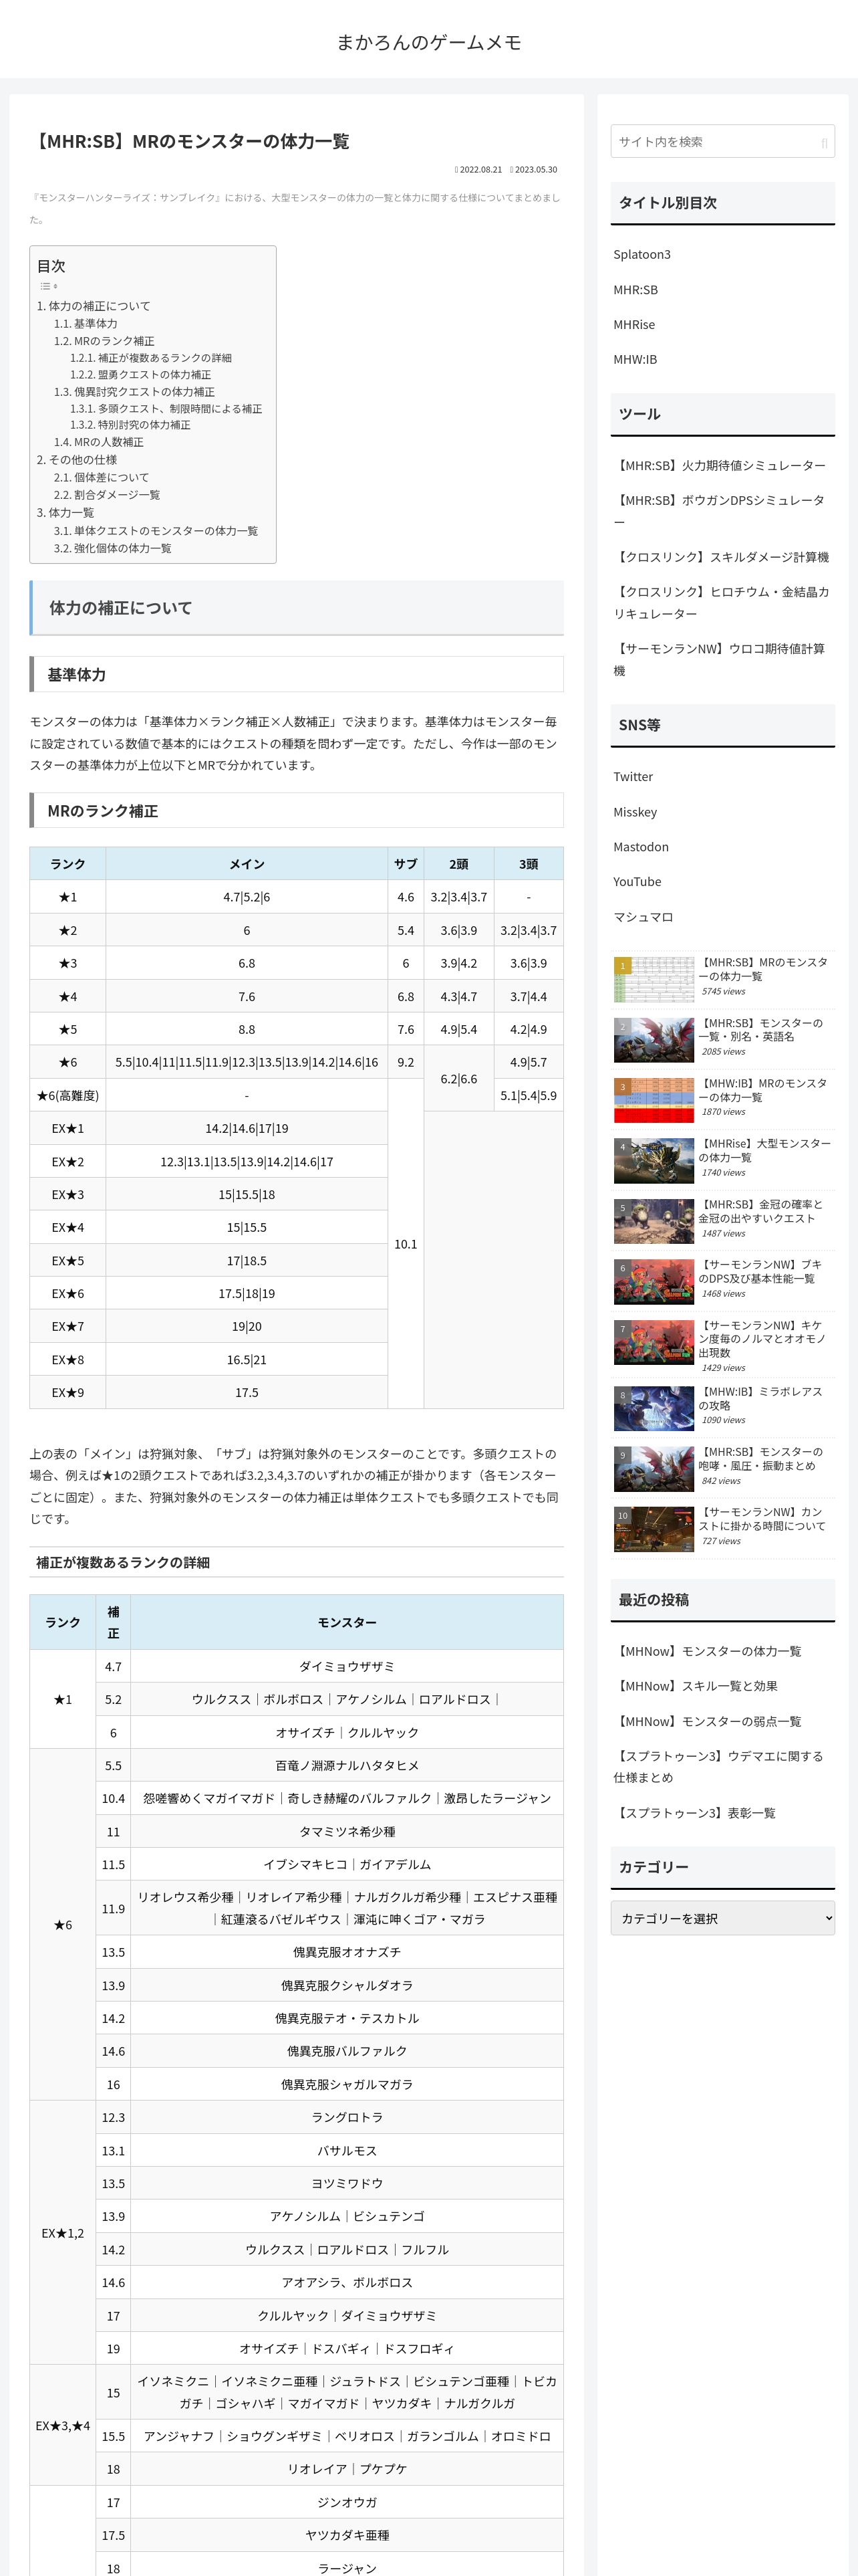Screen dimensions: 858x2576
Task: Click the site search input field
Action: 722,141
